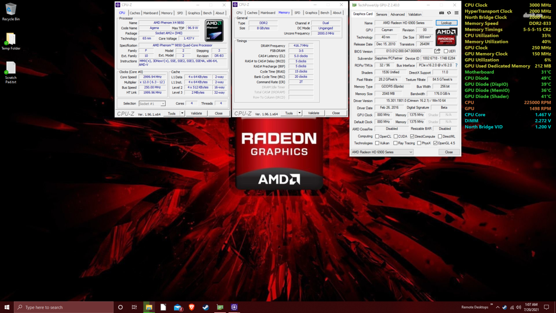The height and width of the screenshot is (313, 556).
Task: Click the Bus Interface question mark icon
Action: [456, 65]
